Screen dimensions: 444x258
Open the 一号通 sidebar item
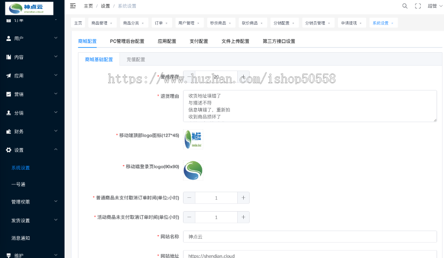click(x=18, y=184)
